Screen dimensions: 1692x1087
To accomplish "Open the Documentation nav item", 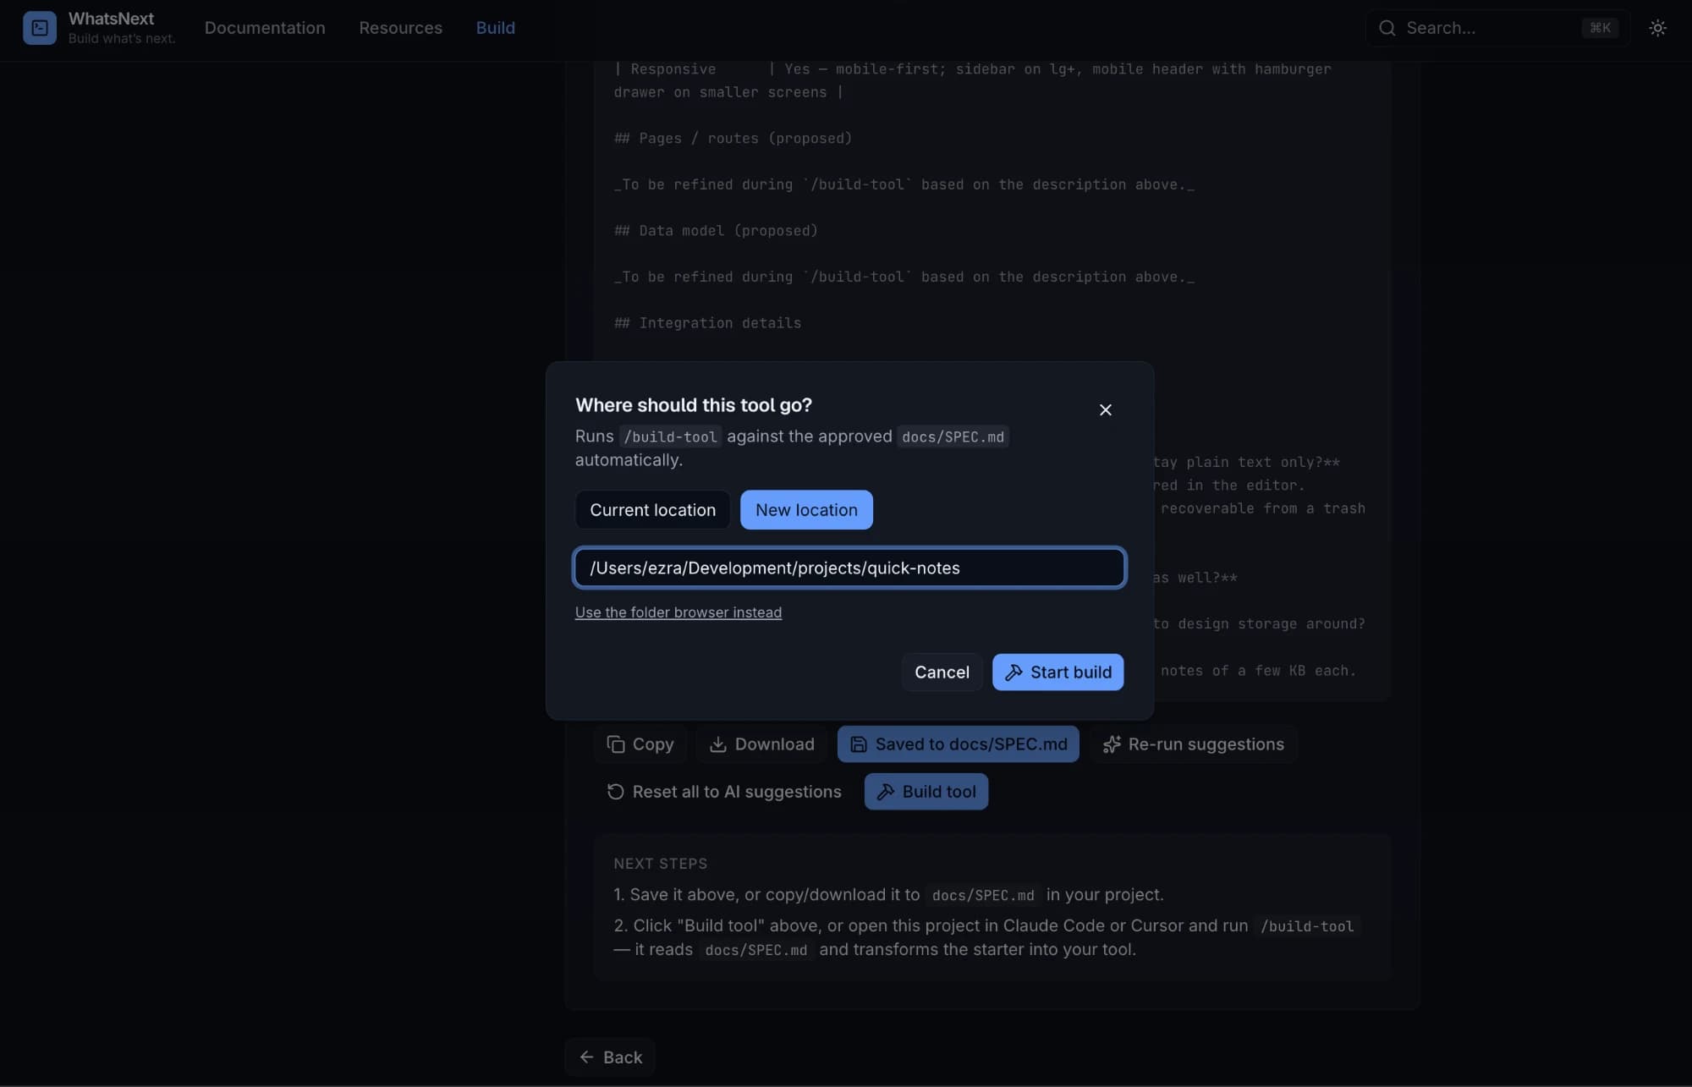I will coord(265,28).
